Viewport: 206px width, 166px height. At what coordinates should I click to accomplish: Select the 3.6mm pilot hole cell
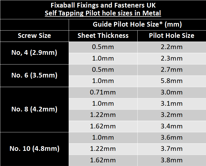click(172, 138)
